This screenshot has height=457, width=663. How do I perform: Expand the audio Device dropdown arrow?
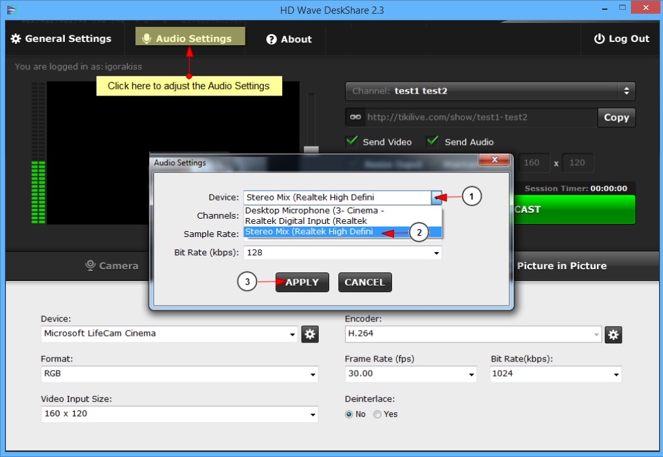coord(437,197)
